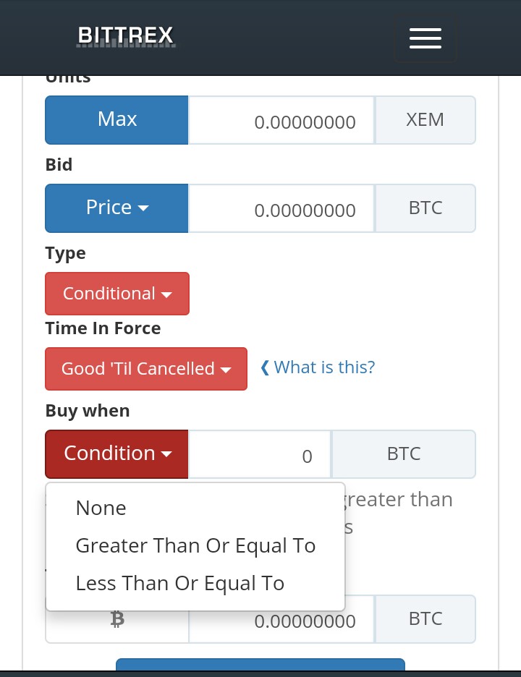
Task: Focus the Buy when condition value field
Action: coord(260,454)
